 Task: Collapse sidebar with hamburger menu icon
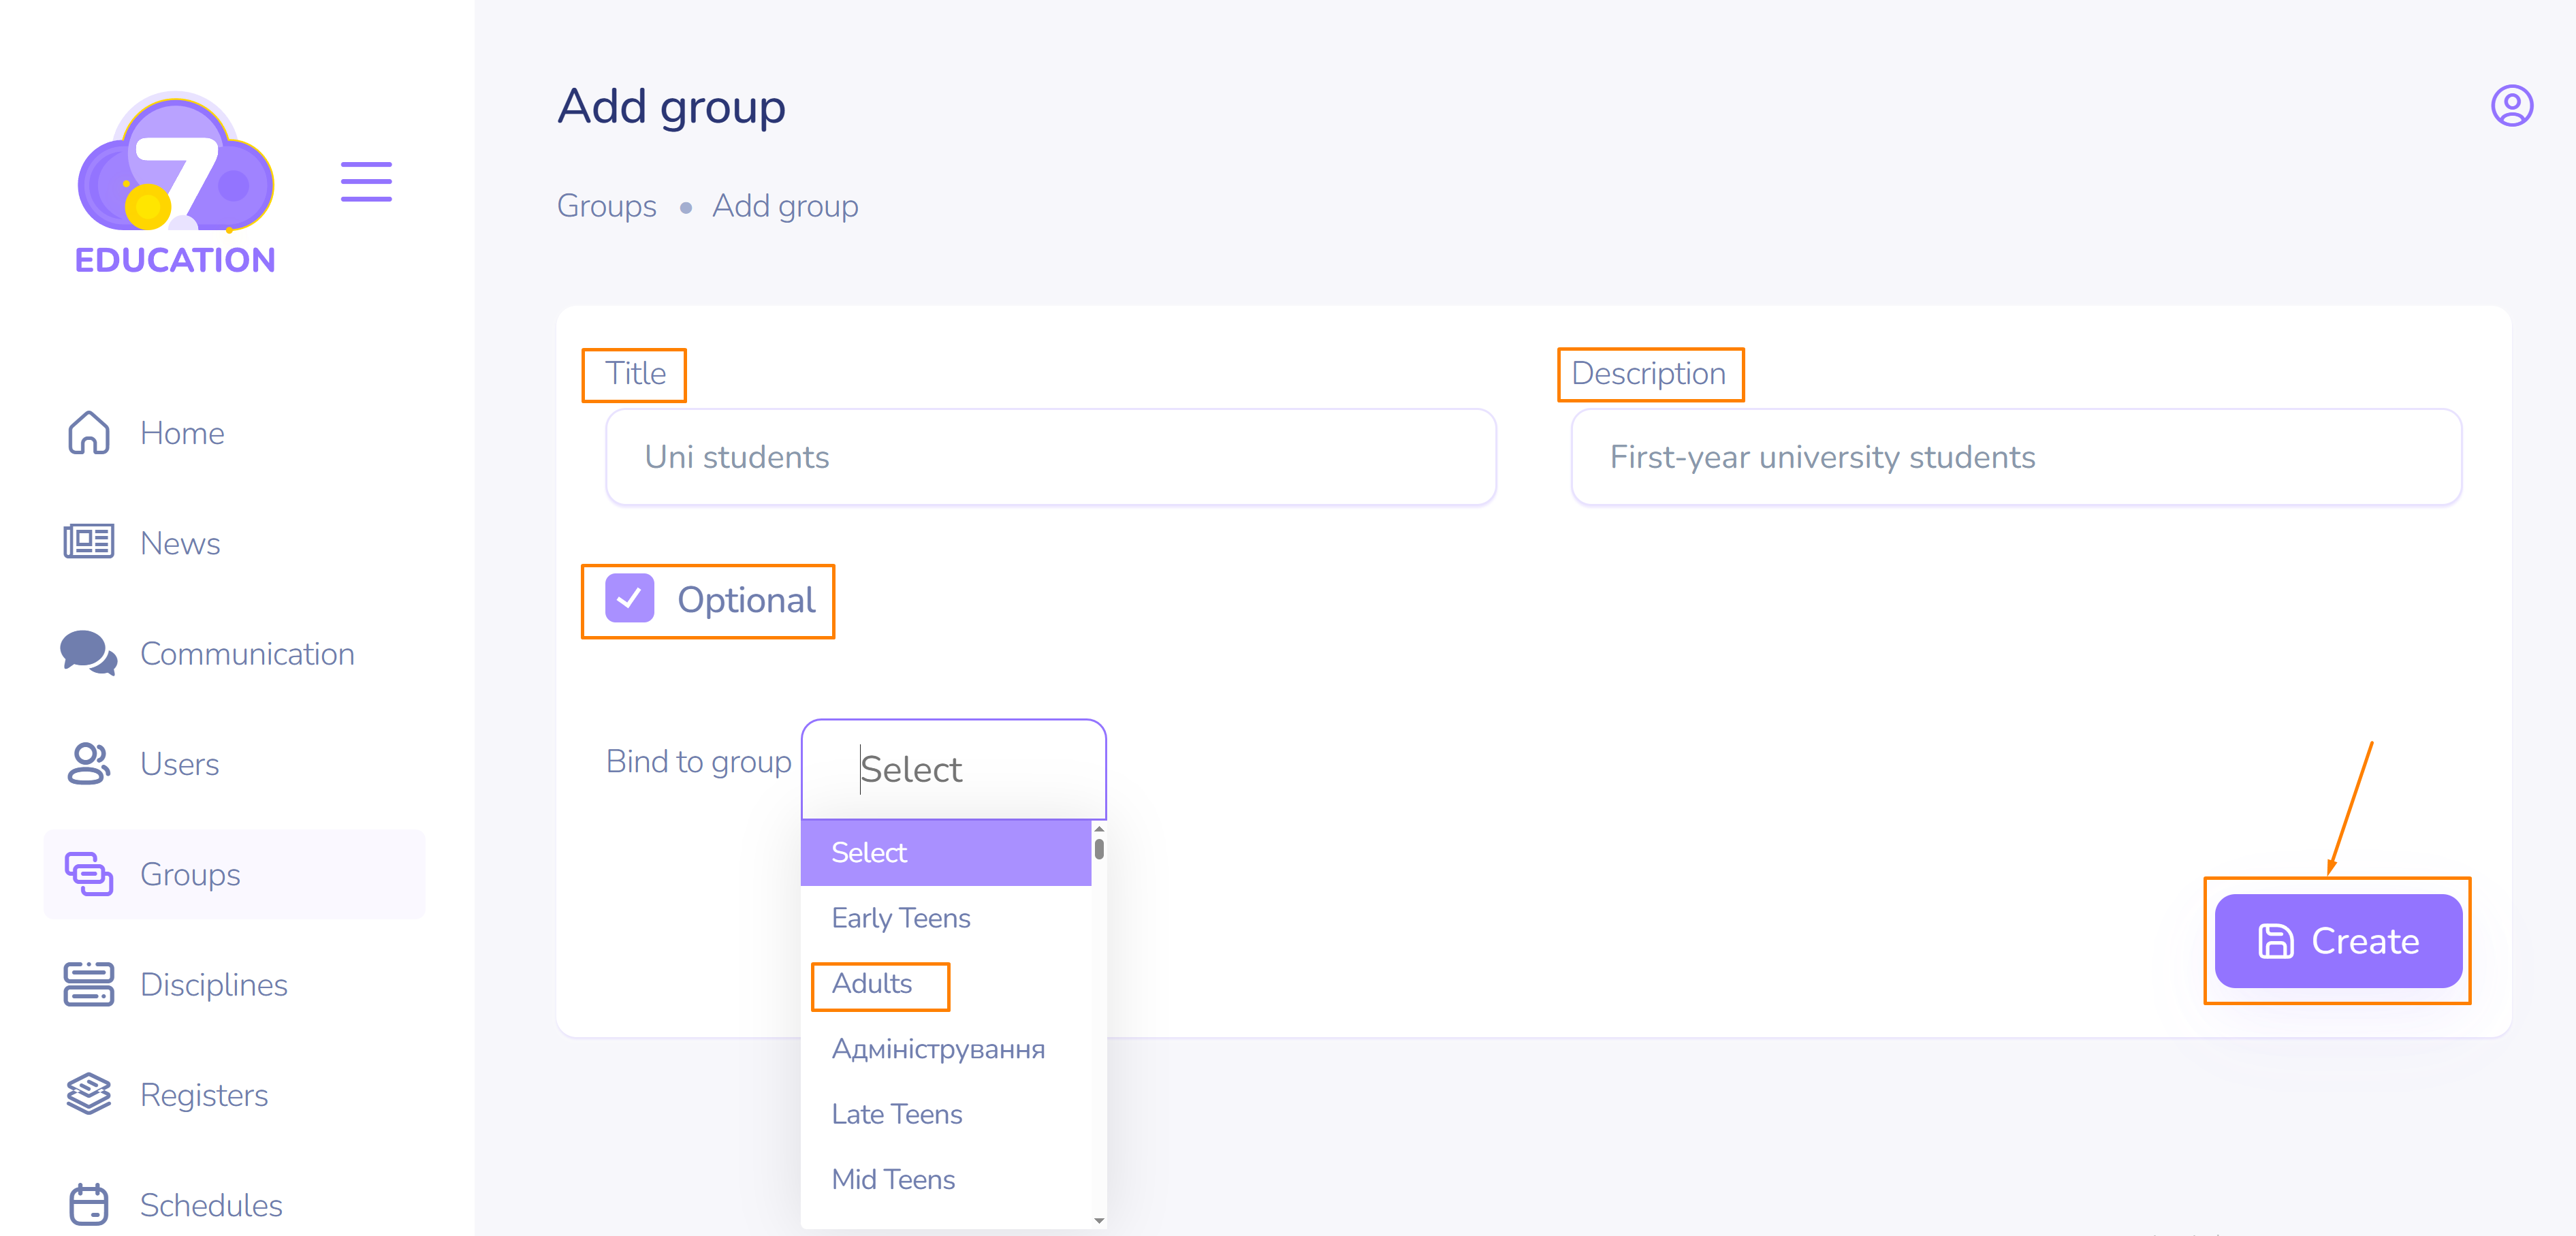(366, 182)
